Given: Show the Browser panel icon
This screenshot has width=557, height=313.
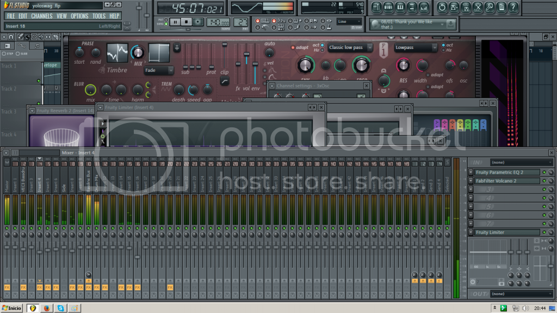Looking at the screenshot, I should pos(412,7).
